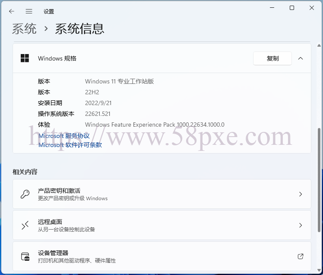
Task: Click the scrollbar up arrow
Action: point(319,45)
